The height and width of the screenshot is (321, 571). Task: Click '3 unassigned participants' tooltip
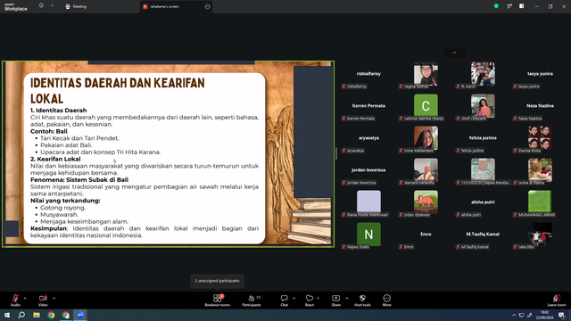[x=217, y=281]
